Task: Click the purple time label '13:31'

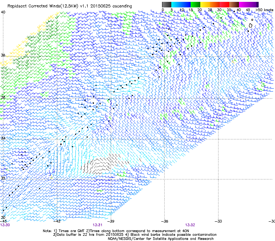Action: 97,225
